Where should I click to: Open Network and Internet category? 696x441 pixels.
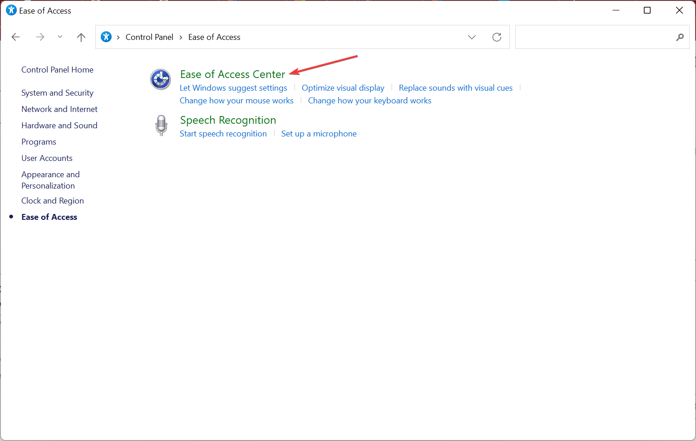click(x=59, y=109)
